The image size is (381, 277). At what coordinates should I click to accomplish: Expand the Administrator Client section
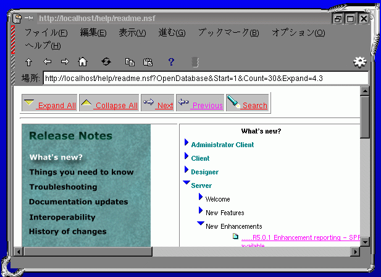pyautogui.click(x=186, y=143)
